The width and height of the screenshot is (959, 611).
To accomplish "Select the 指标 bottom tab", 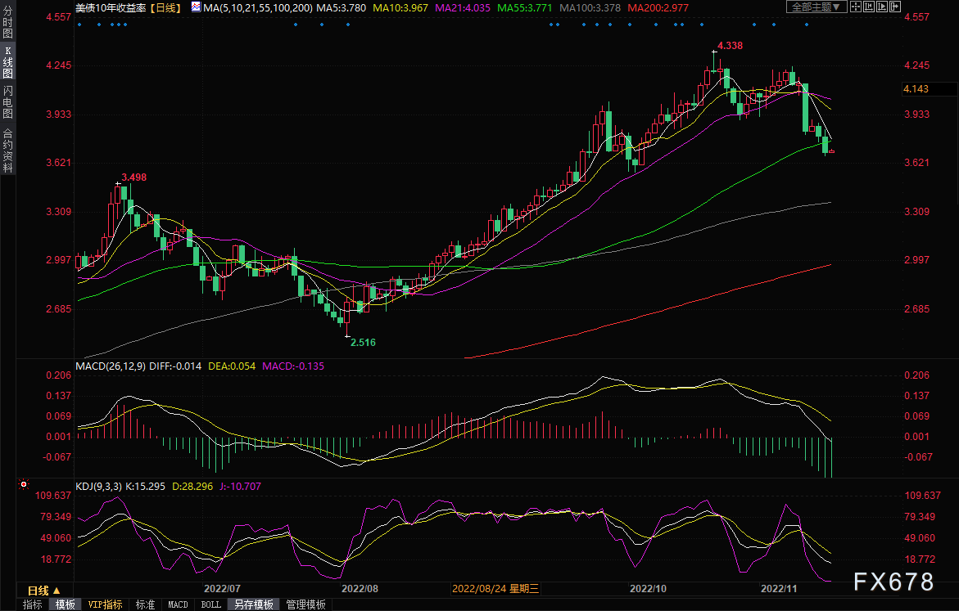I will pos(33,604).
